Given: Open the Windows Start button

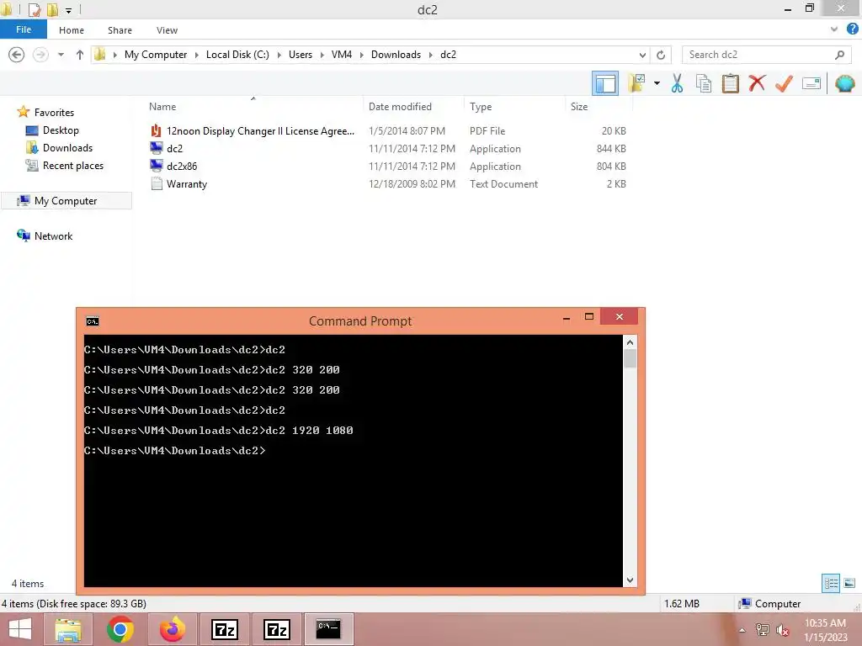Looking at the screenshot, I should (x=20, y=629).
